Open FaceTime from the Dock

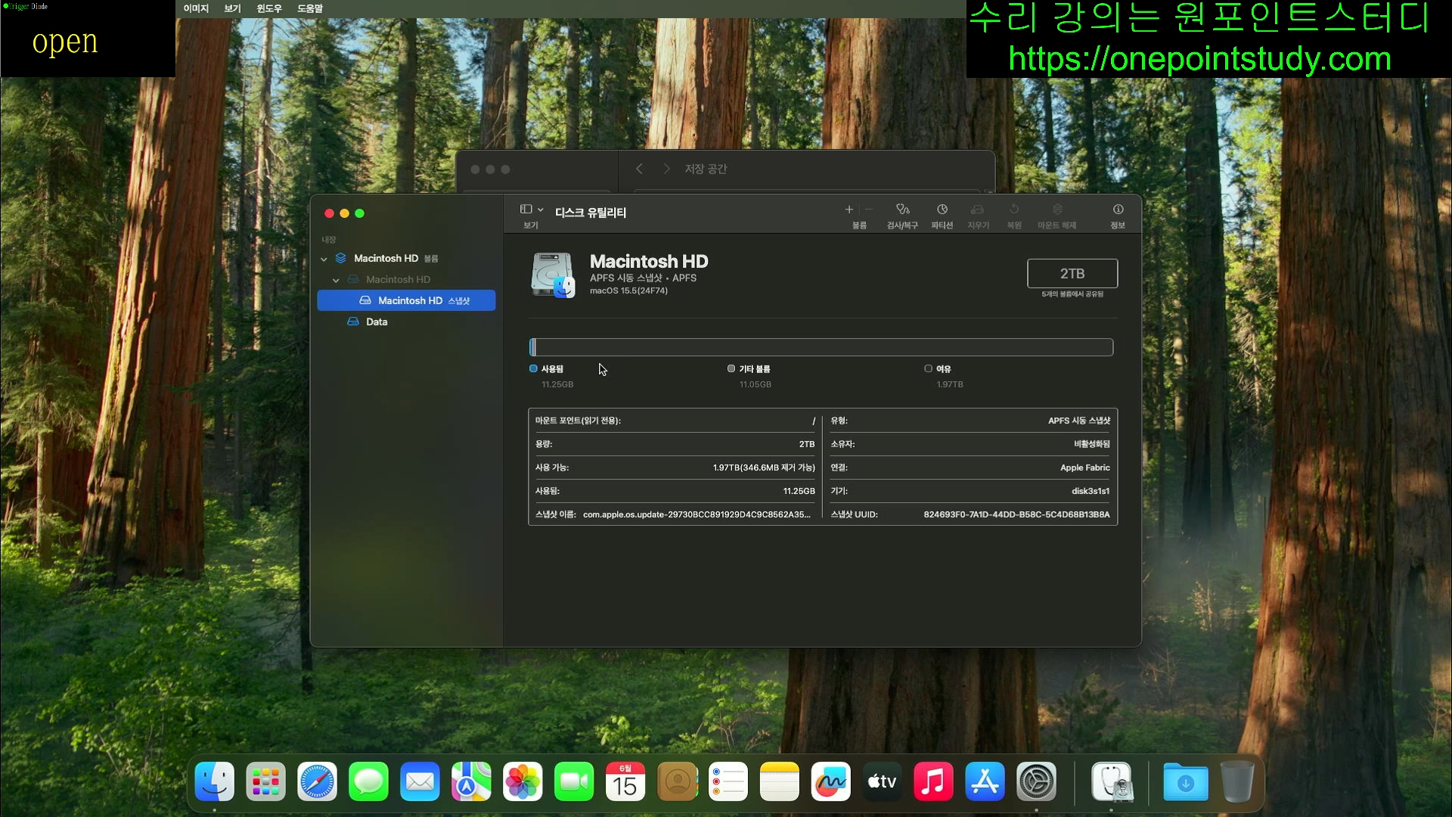[574, 781]
